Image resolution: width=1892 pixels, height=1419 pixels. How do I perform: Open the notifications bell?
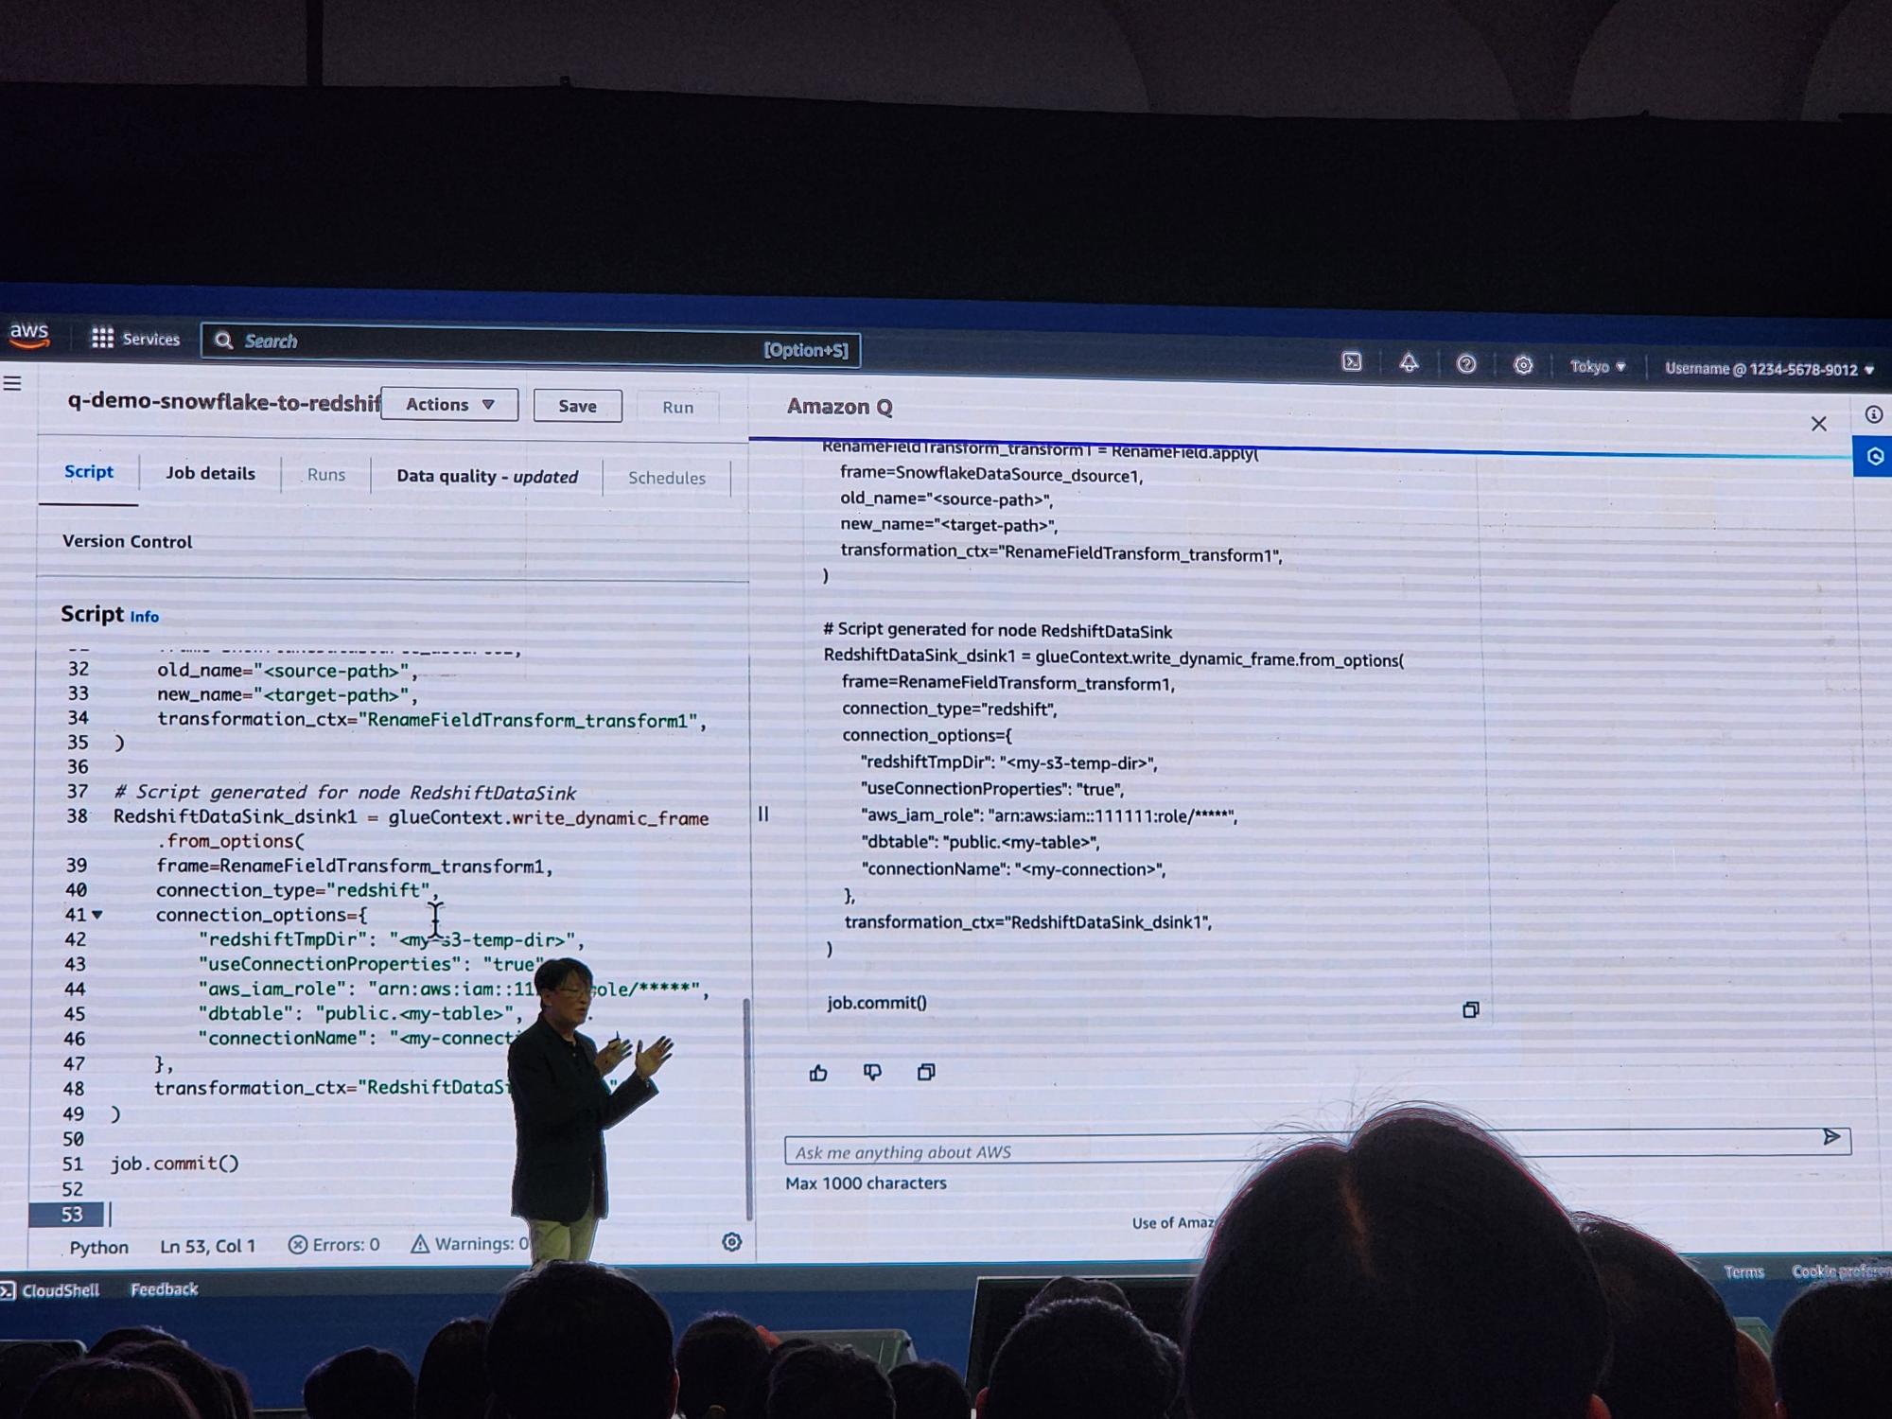point(1409,363)
